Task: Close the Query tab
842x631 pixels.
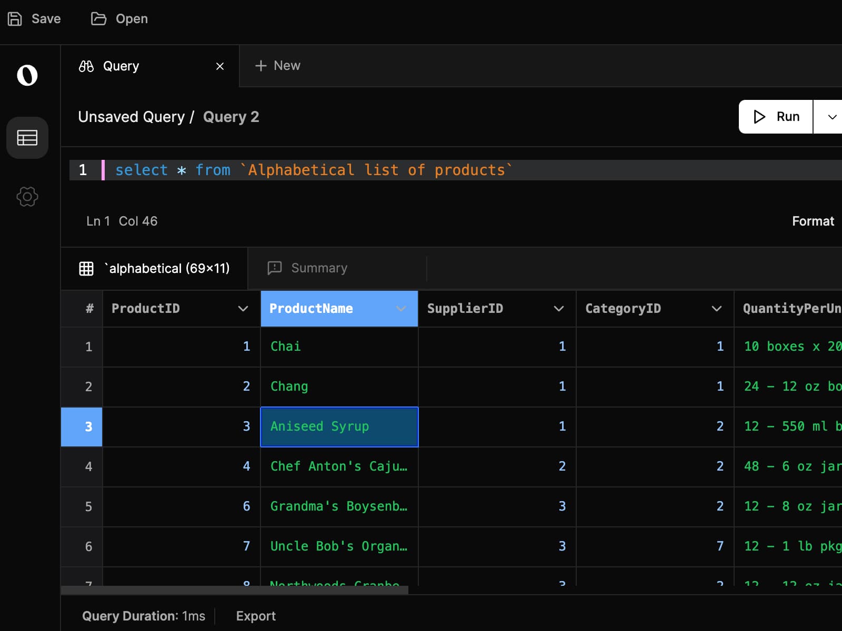Action: (x=220, y=66)
